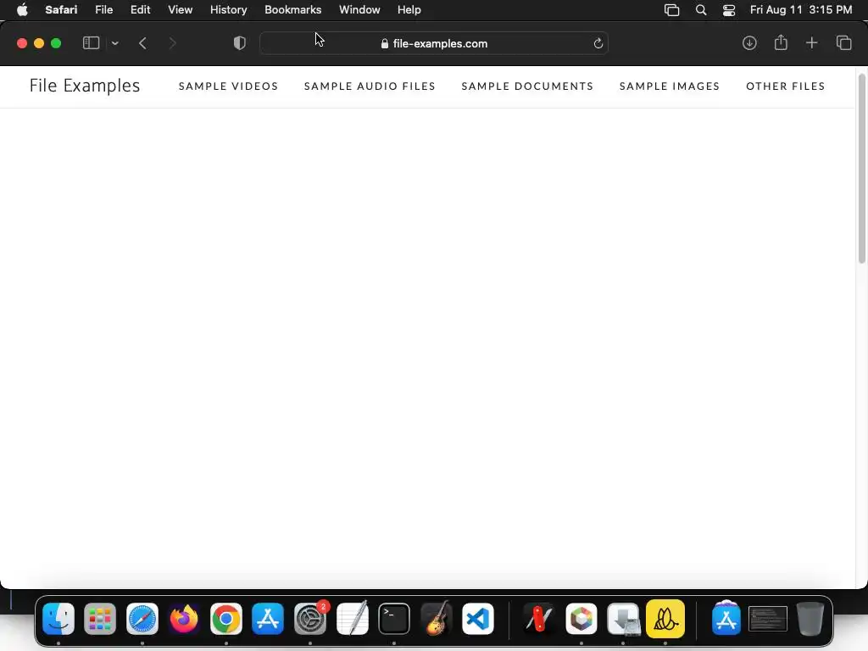Open the View menu
868x651 pixels.
[x=180, y=10]
